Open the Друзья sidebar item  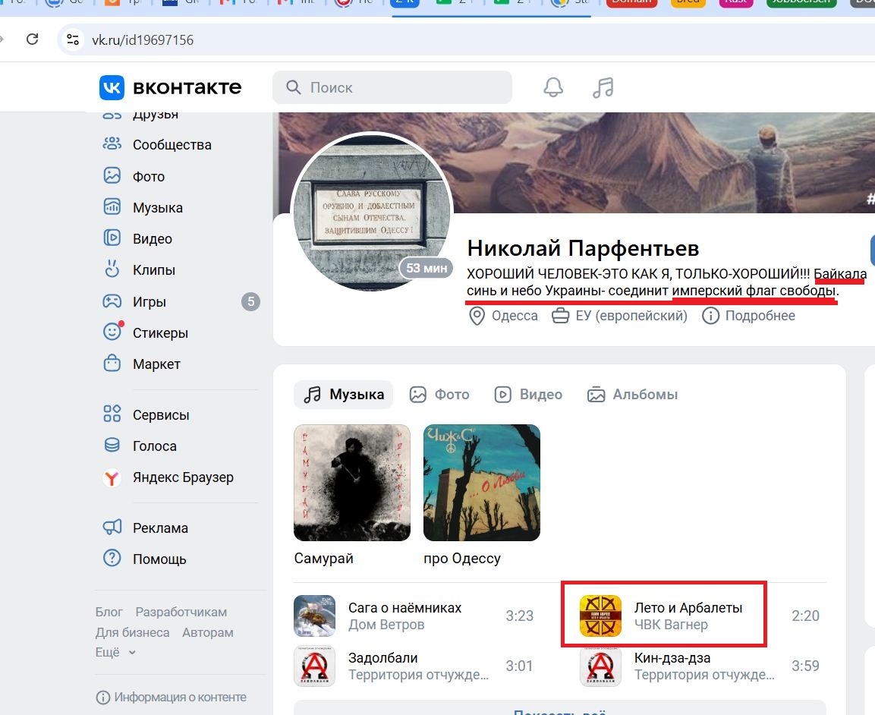click(140, 115)
